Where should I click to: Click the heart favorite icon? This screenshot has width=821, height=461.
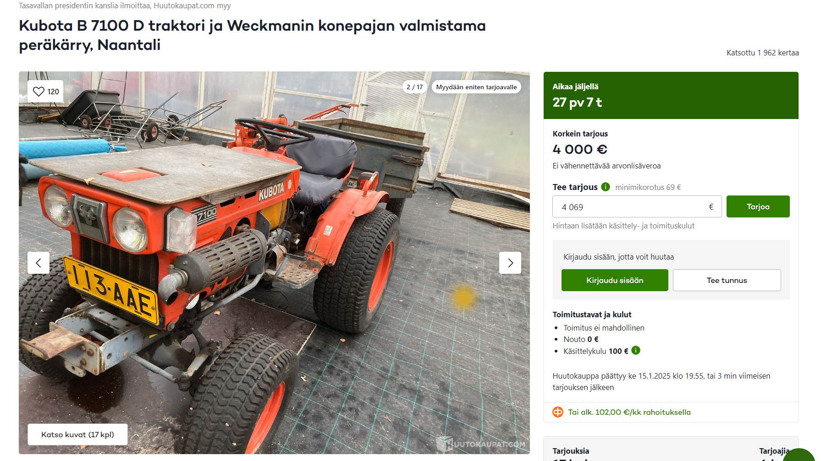(x=39, y=92)
